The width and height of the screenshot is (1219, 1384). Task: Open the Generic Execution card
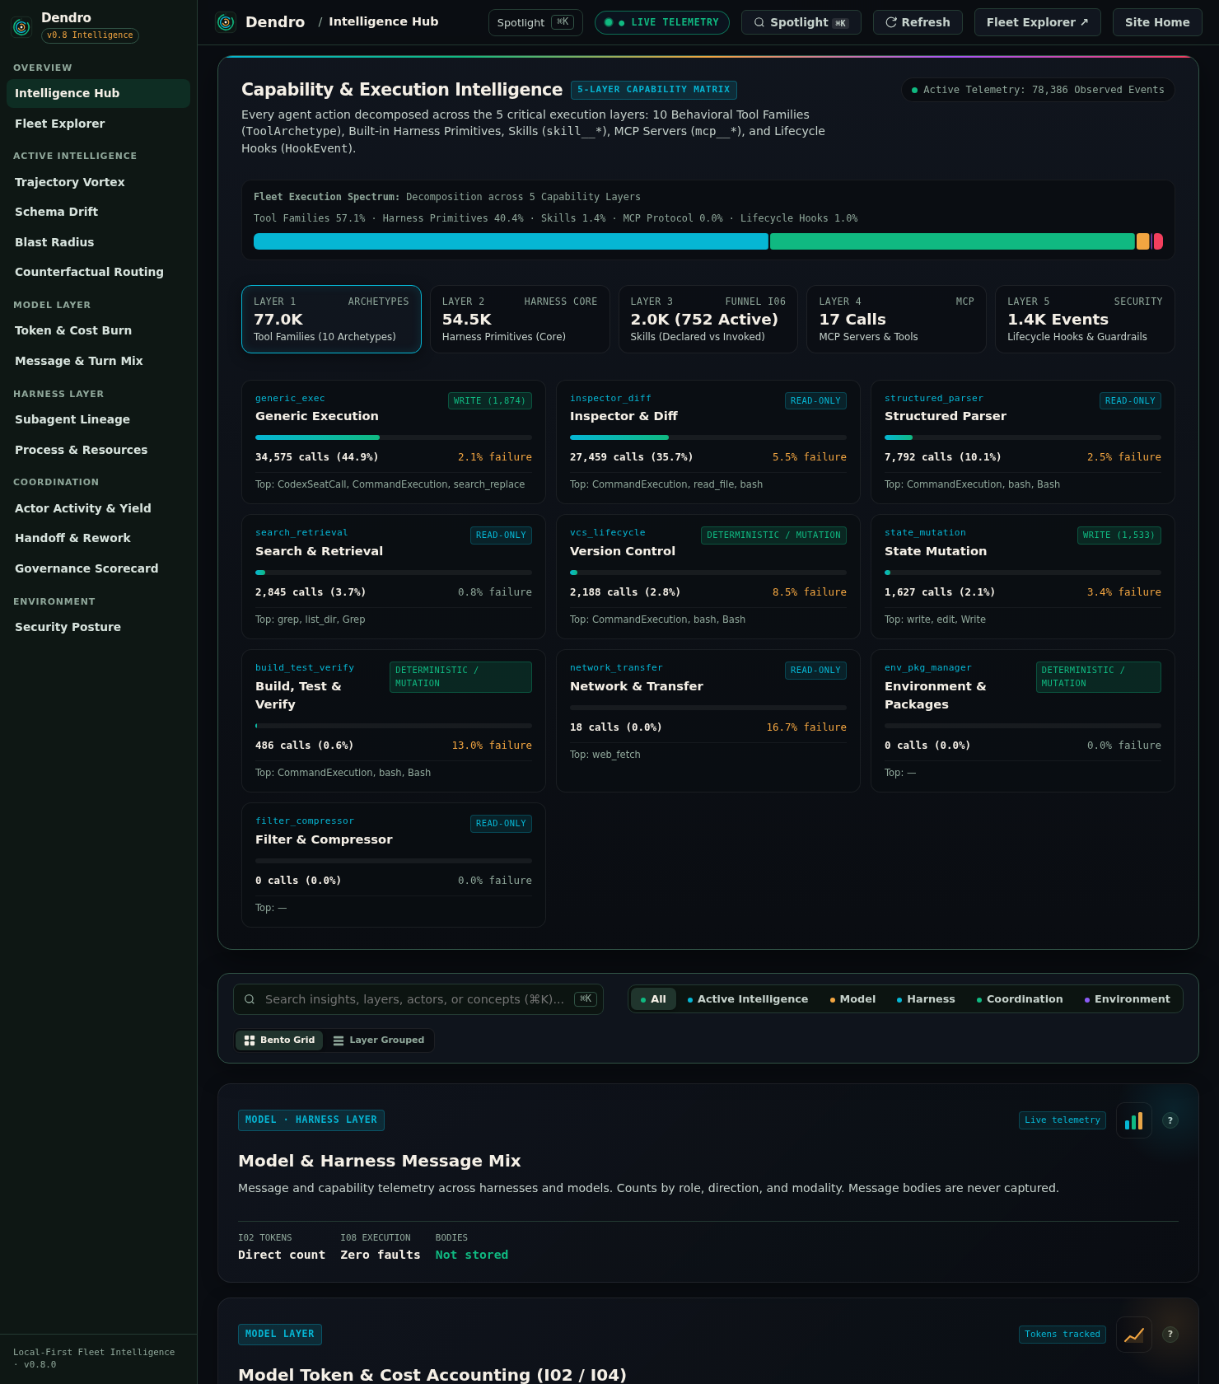tap(394, 442)
